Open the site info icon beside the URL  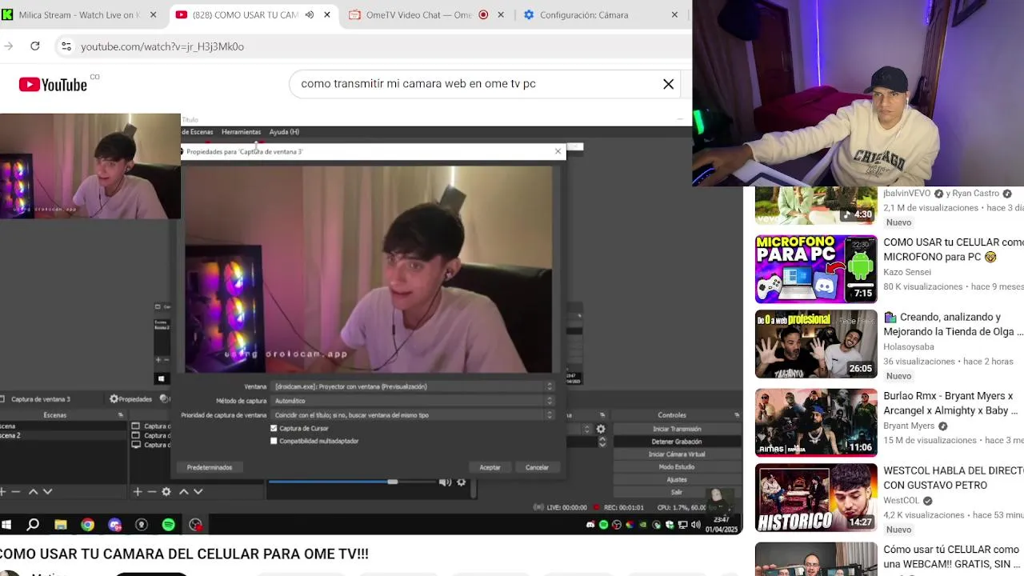(x=66, y=46)
